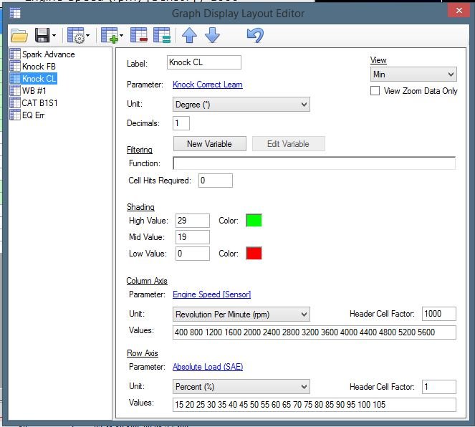Edit Shading Mid Value field

pos(192,237)
